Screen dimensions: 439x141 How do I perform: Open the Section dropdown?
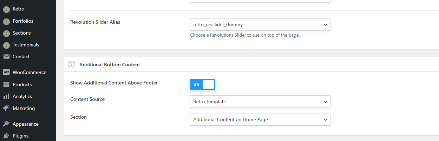click(260, 119)
